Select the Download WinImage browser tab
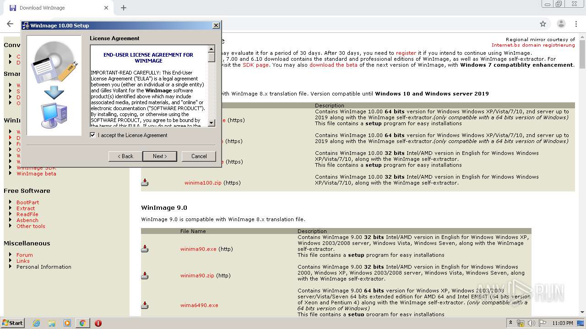Viewport: 586px width, 329px height. (x=57, y=8)
